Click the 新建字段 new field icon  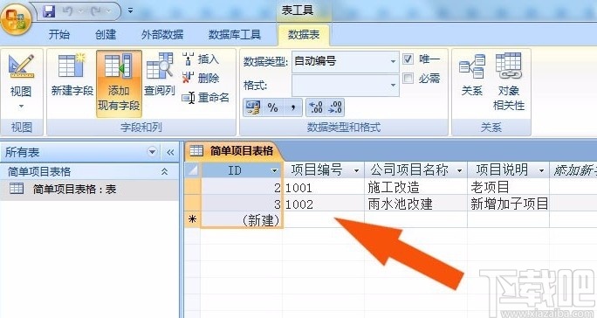(72, 66)
